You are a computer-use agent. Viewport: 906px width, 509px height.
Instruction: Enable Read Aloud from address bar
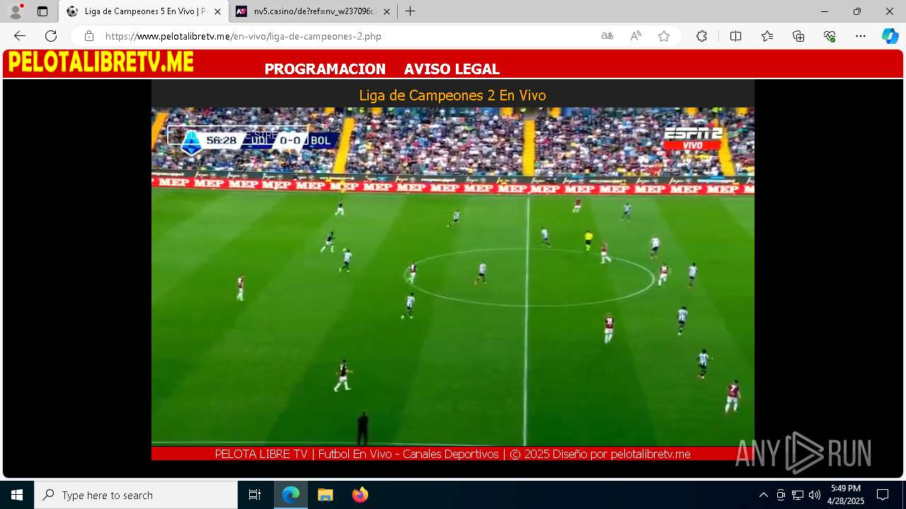(636, 36)
